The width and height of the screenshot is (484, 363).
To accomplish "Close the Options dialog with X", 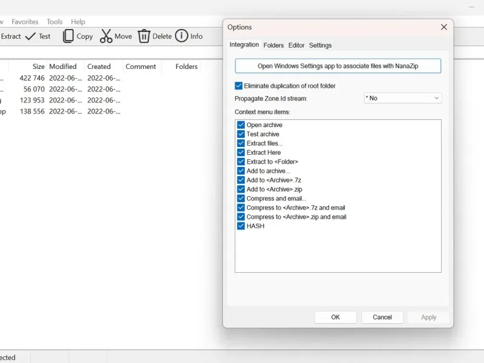I will (444, 27).
